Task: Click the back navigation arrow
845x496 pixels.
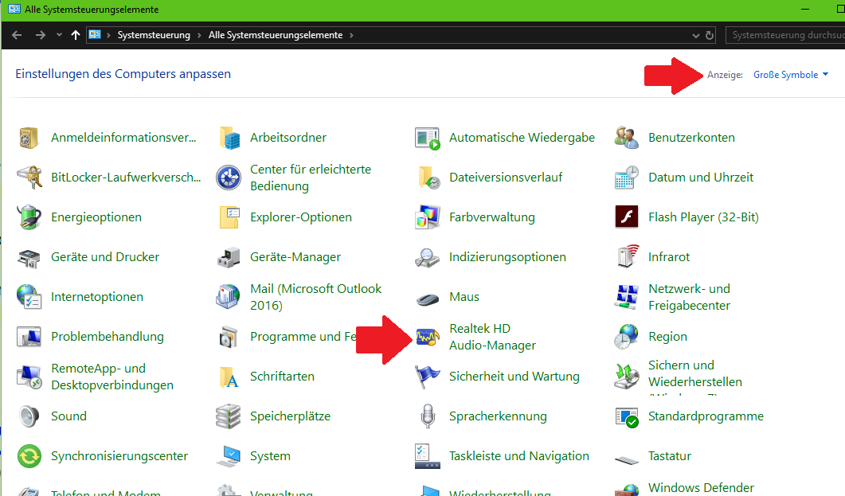Action: [x=17, y=35]
